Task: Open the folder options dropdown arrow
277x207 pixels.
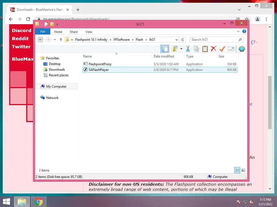Action: click(181, 49)
